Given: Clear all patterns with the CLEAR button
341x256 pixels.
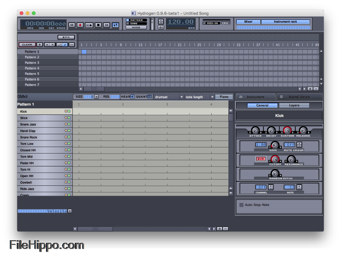Looking at the screenshot, I should coord(27,45).
